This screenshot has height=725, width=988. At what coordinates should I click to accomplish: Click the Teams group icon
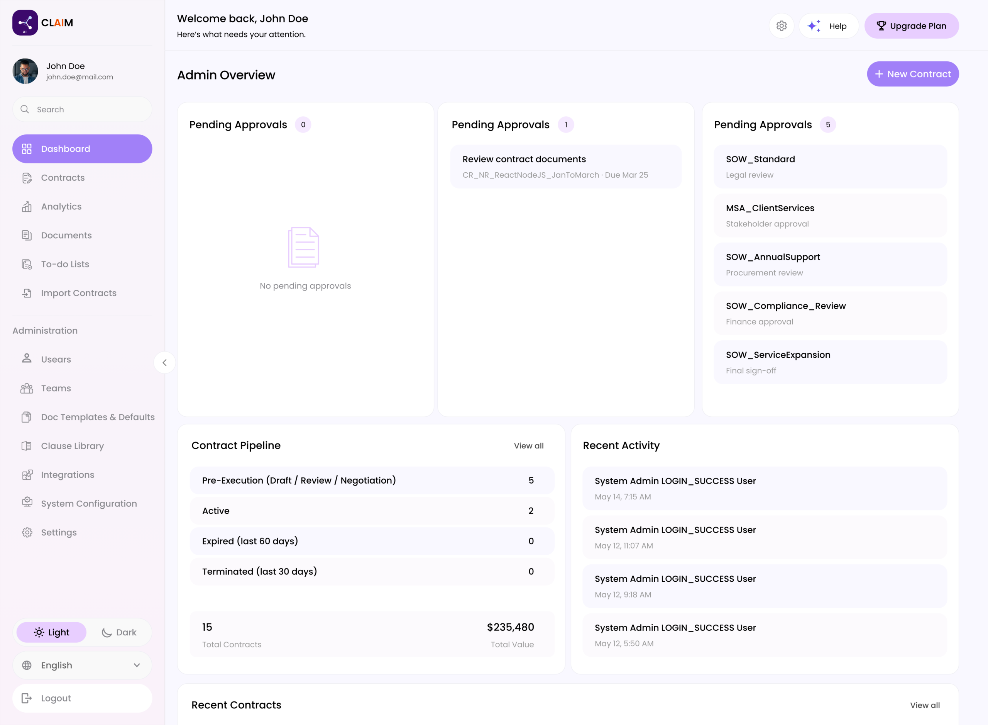coord(27,388)
